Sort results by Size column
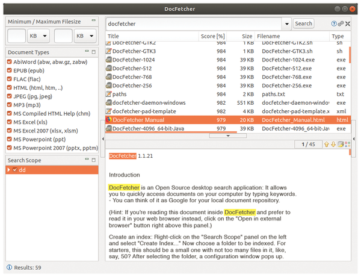 point(241,36)
